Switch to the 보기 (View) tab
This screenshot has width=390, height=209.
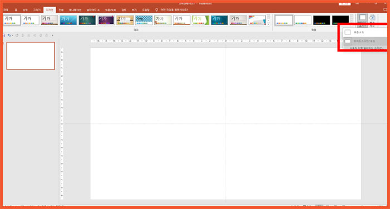pyautogui.click(x=134, y=10)
